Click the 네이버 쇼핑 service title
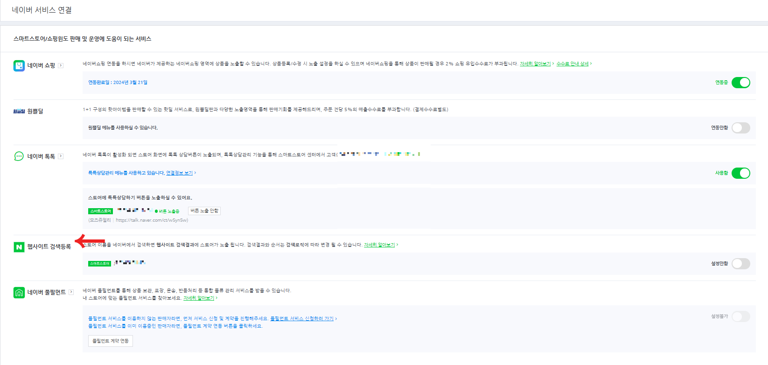Image resolution: width=768 pixels, height=365 pixels. [x=41, y=65]
